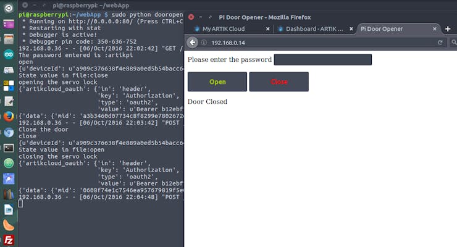457x247 pixels.
Task: Launch Chromium browser from the dock
Action: [x=9, y=133]
